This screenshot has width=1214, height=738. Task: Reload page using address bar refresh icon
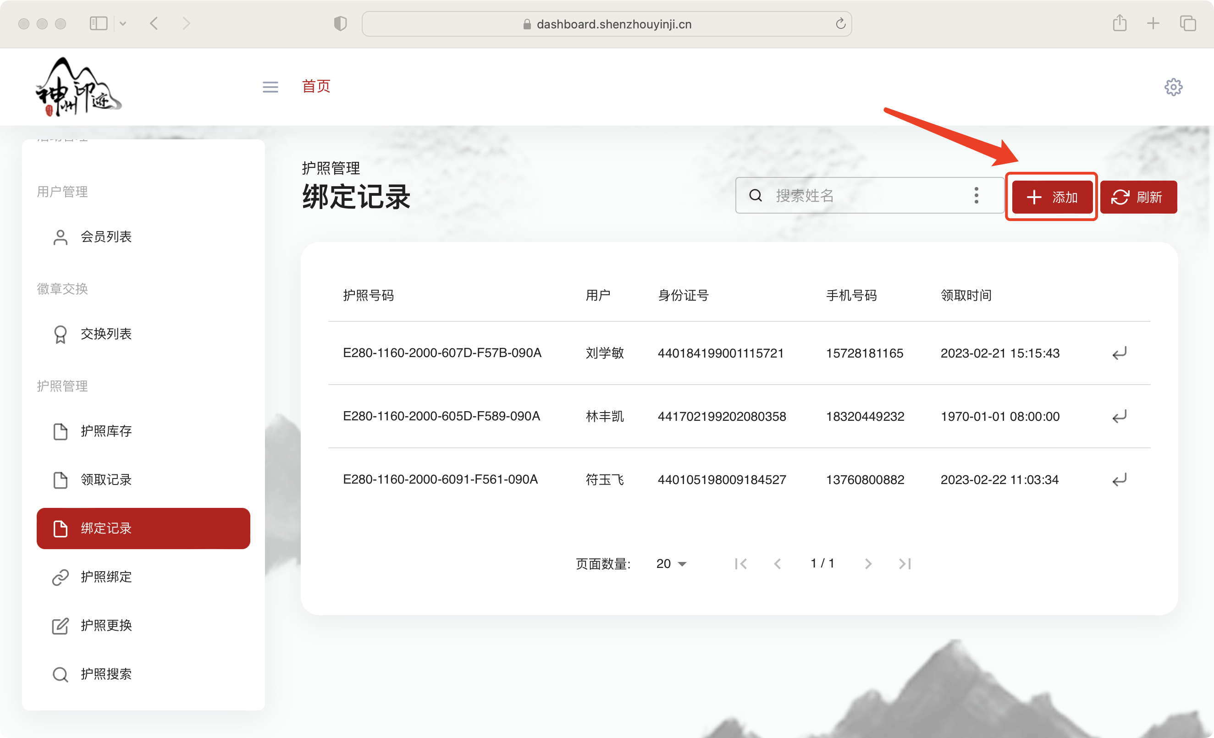click(x=840, y=24)
